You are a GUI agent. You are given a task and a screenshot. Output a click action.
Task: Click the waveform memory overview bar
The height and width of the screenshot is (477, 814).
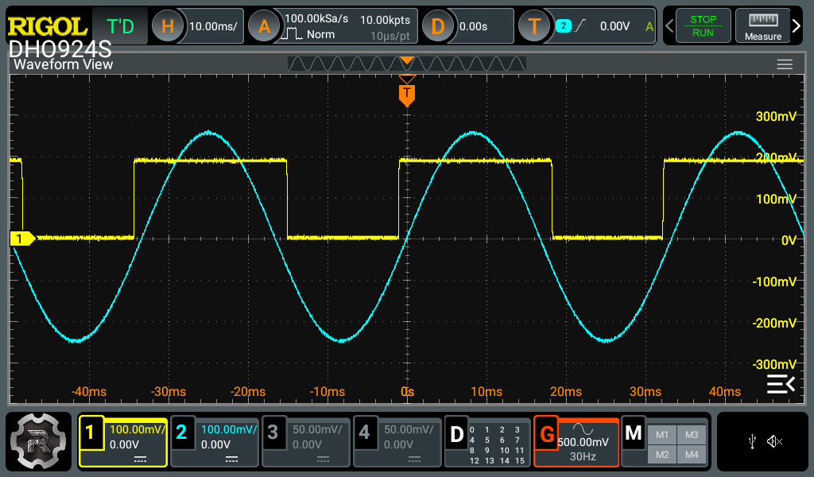[x=406, y=64]
